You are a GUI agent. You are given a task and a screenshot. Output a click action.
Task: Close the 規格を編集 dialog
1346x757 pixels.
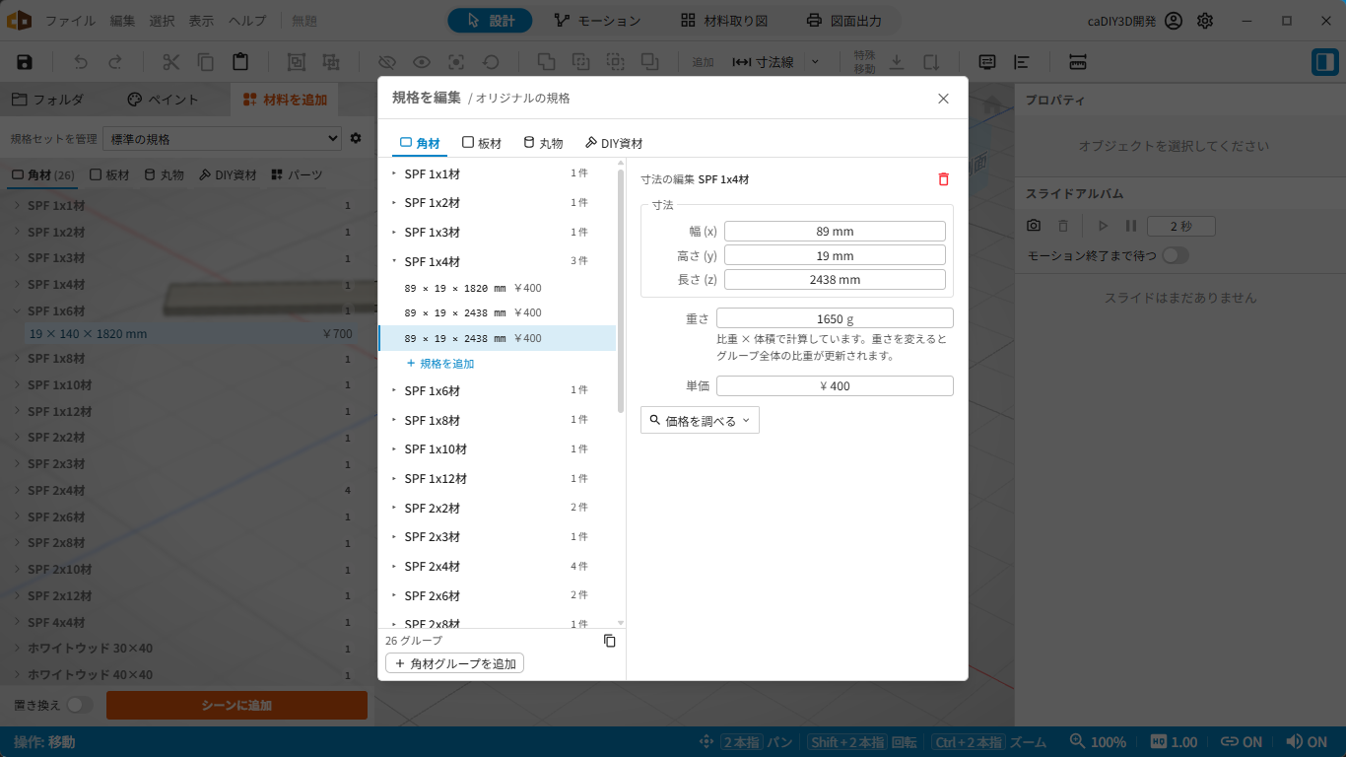(943, 99)
